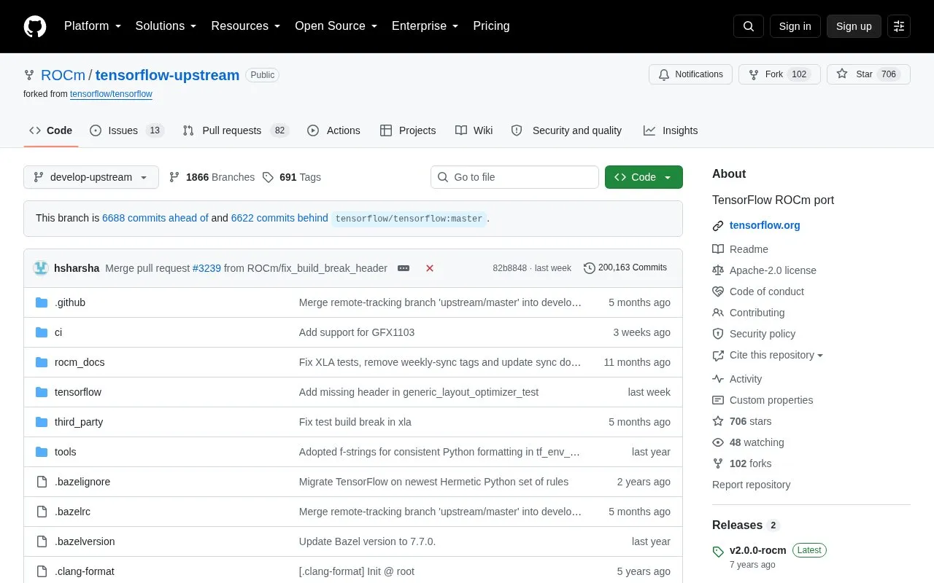The width and height of the screenshot is (934, 583).
Task: Expand the Open Source menu
Action: 336,26
